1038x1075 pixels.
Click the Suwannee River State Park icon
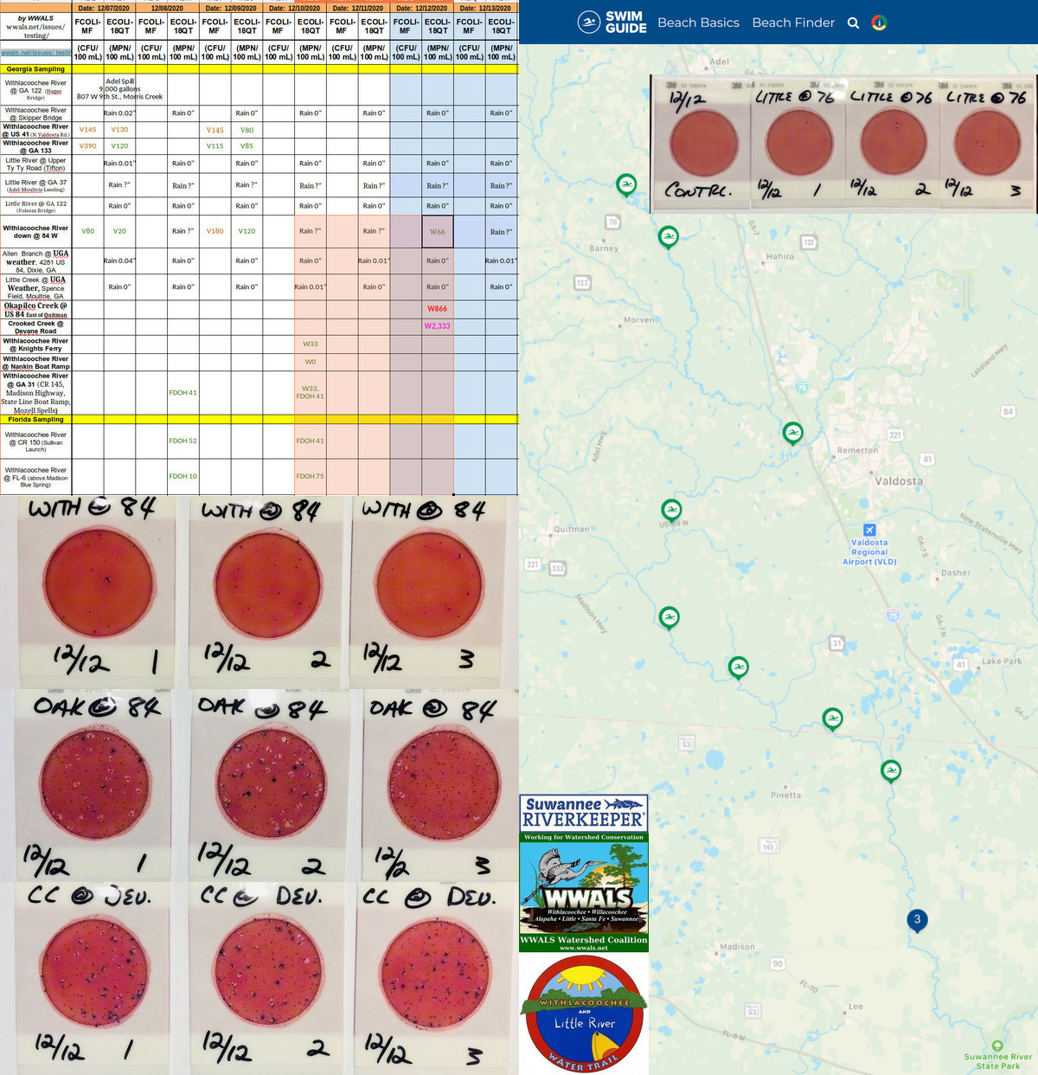997,1046
